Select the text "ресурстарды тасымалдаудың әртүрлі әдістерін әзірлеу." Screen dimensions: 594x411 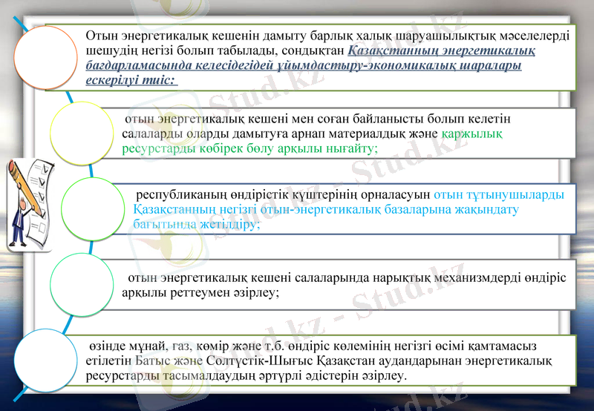(x=246, y=376)
